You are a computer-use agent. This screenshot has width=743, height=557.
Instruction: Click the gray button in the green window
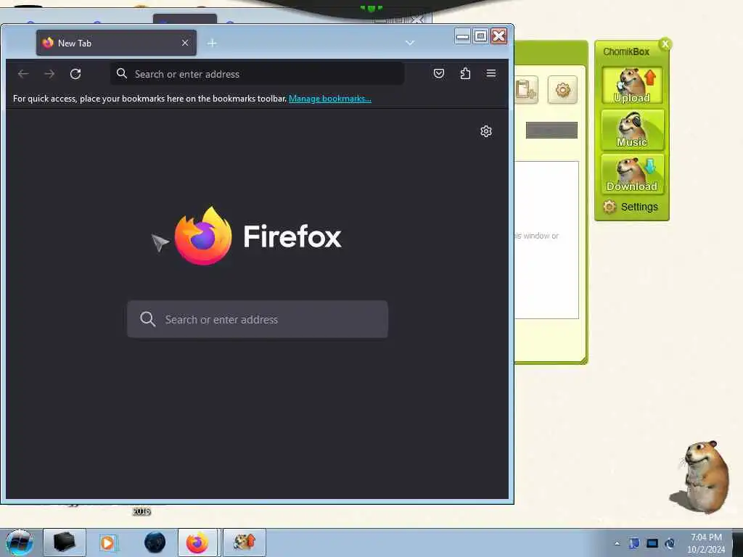[551, 131]
